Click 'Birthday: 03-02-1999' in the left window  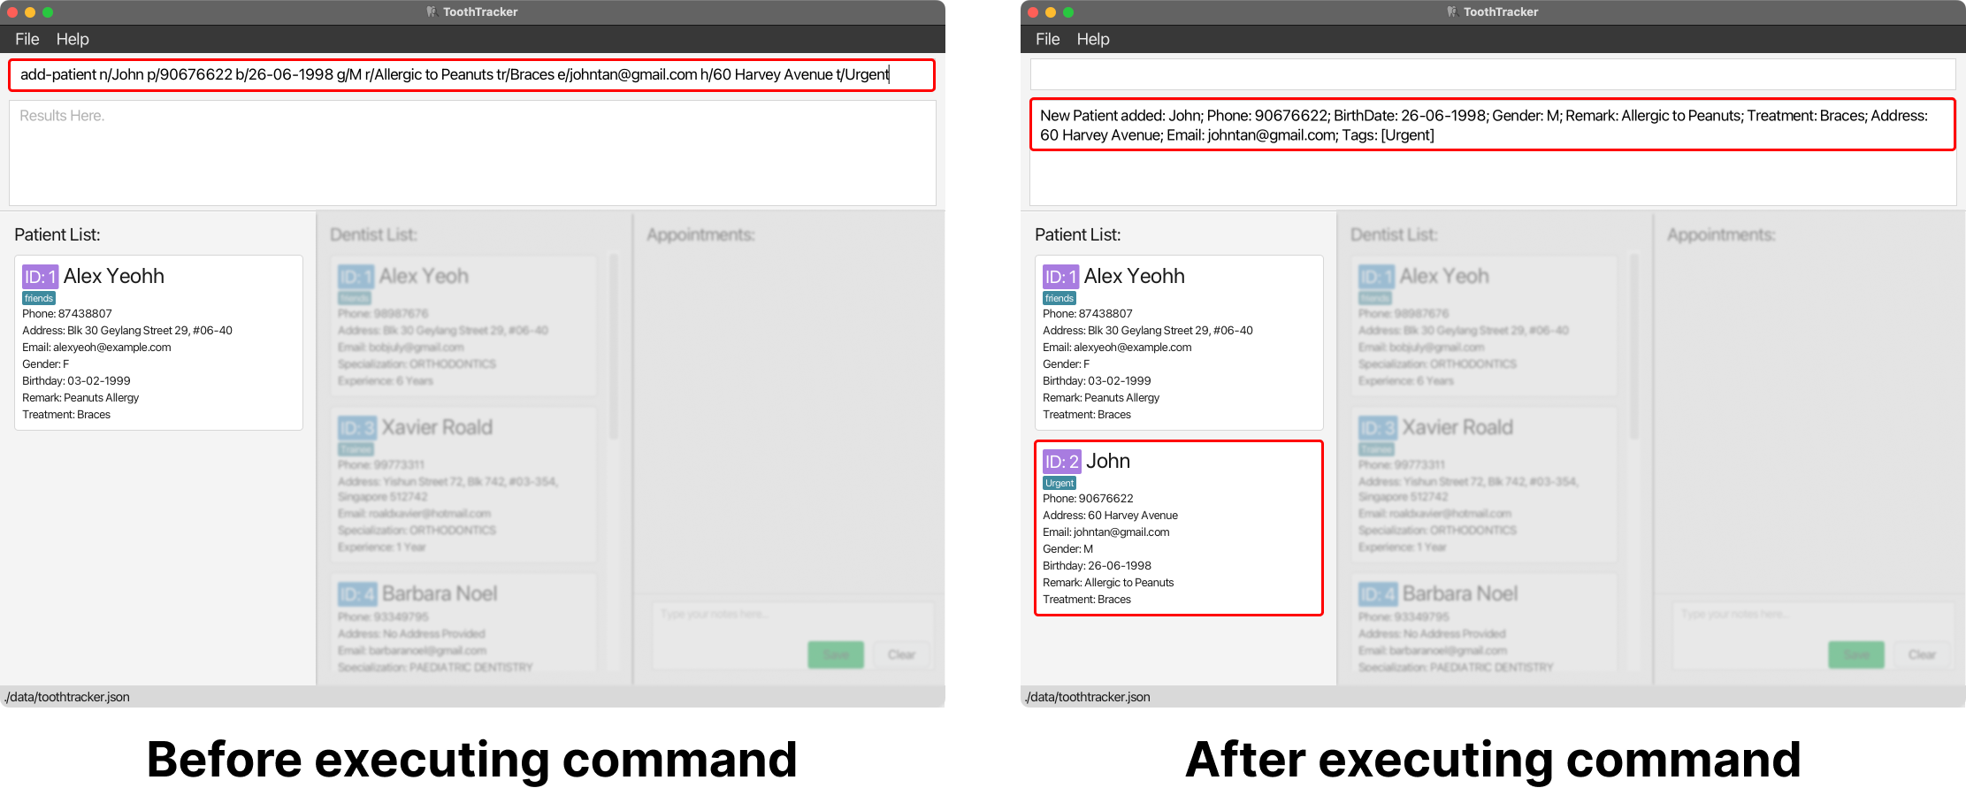tap(76, 381)
